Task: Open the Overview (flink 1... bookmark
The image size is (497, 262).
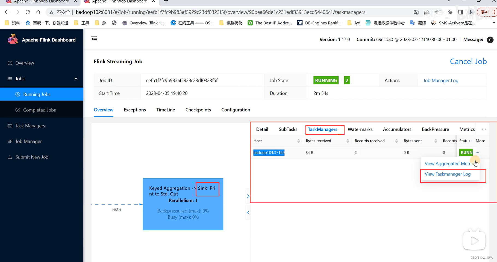Action: click(144, 23)
